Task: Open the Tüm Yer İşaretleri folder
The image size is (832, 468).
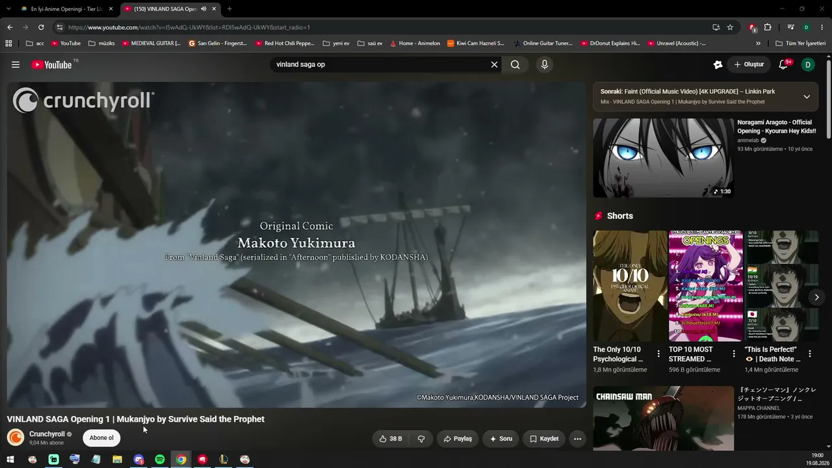Action: click(x=801, y=44)
